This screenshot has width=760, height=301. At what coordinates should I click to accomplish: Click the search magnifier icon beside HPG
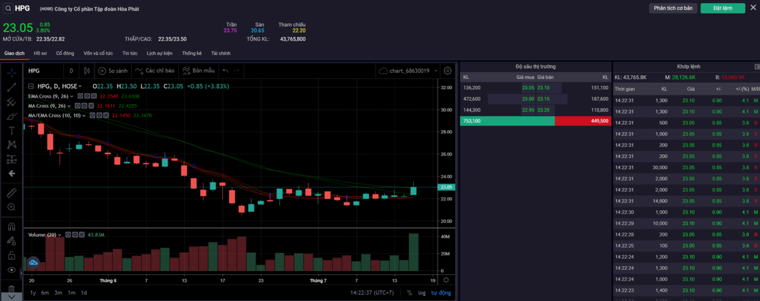8,8
